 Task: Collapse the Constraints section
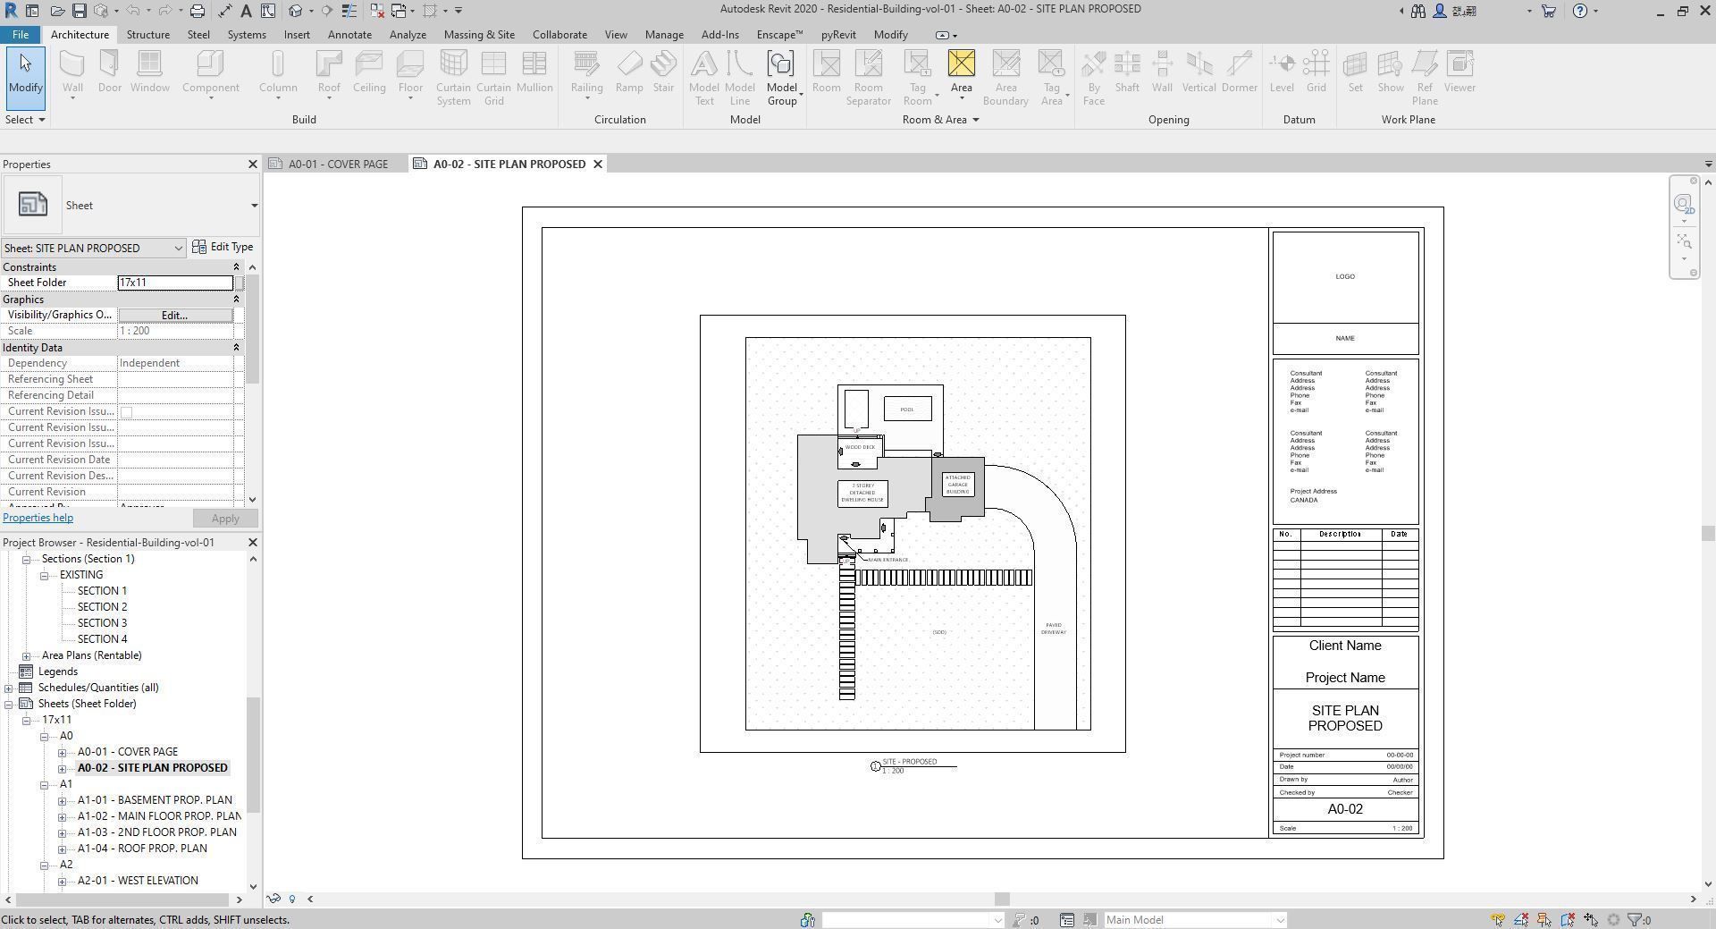[x=236, y=267]
